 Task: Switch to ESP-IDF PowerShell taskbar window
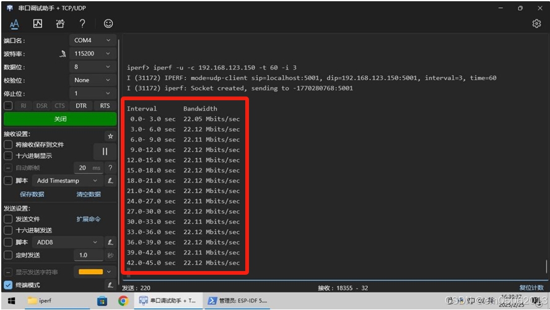237,301
